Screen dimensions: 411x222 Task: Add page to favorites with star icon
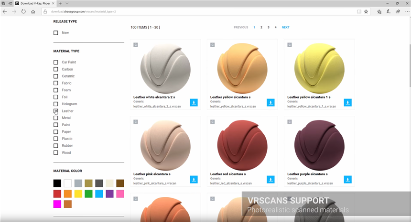point(366,11)
